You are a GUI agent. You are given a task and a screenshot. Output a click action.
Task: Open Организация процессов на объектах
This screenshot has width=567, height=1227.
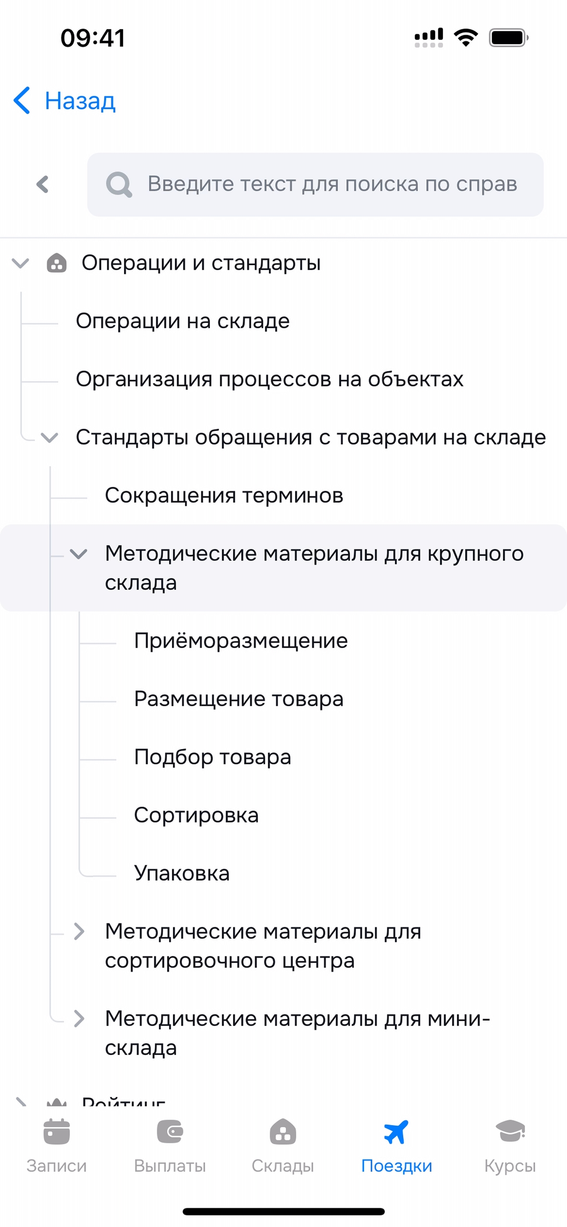point(269,379)
